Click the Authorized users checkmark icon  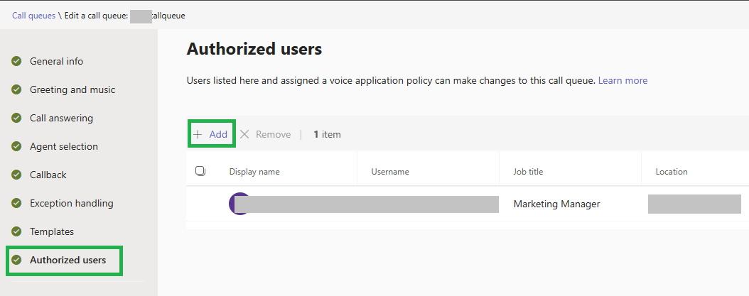17,261
